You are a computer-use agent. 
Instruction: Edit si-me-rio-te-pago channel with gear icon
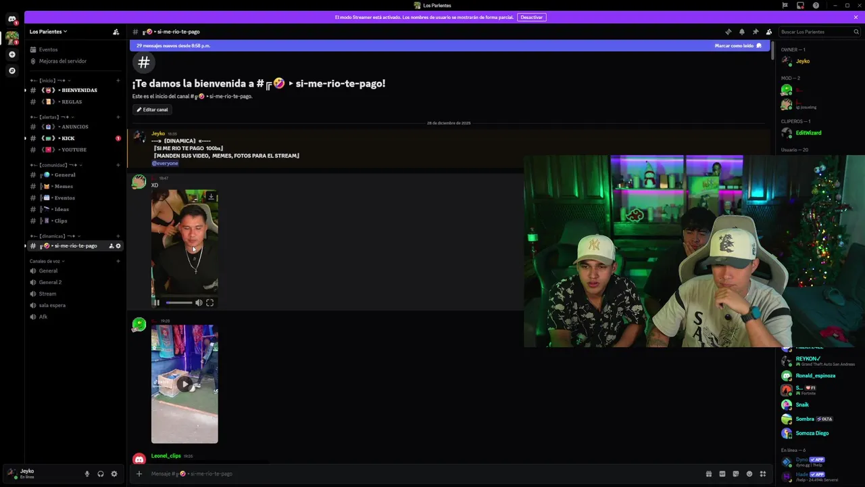point(118,246)
